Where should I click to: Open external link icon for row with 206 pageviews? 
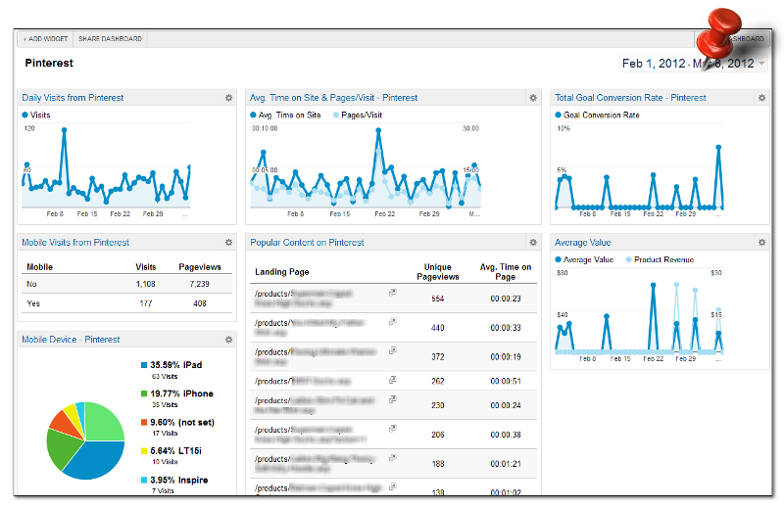click(393, 429)
